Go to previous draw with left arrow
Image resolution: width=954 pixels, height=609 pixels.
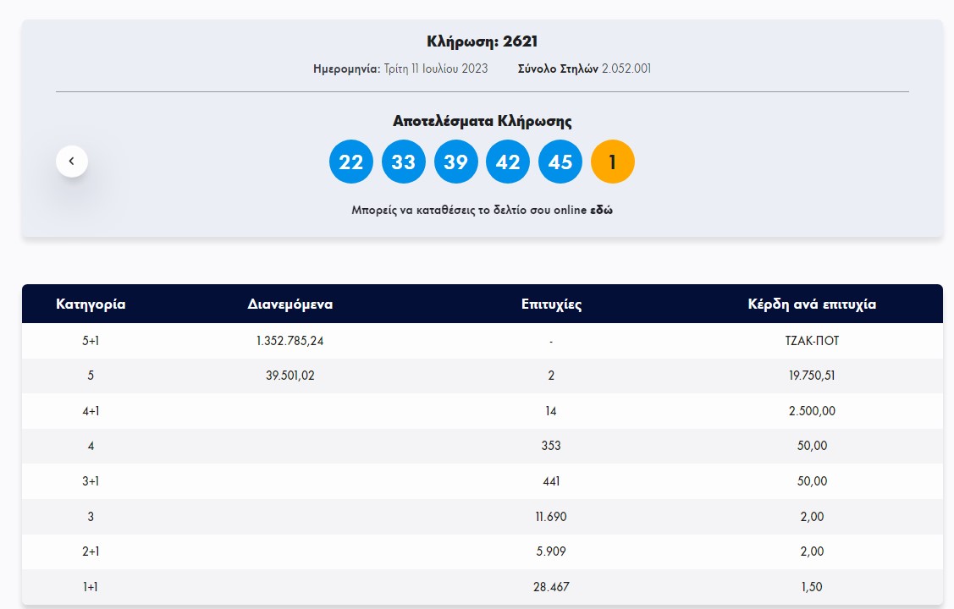[x=72, y=161]
